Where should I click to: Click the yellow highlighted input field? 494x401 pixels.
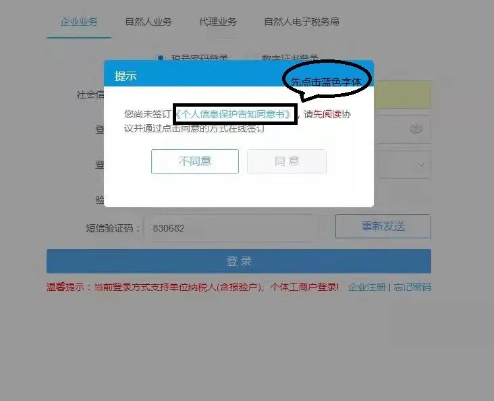click(x=402, y=95)
